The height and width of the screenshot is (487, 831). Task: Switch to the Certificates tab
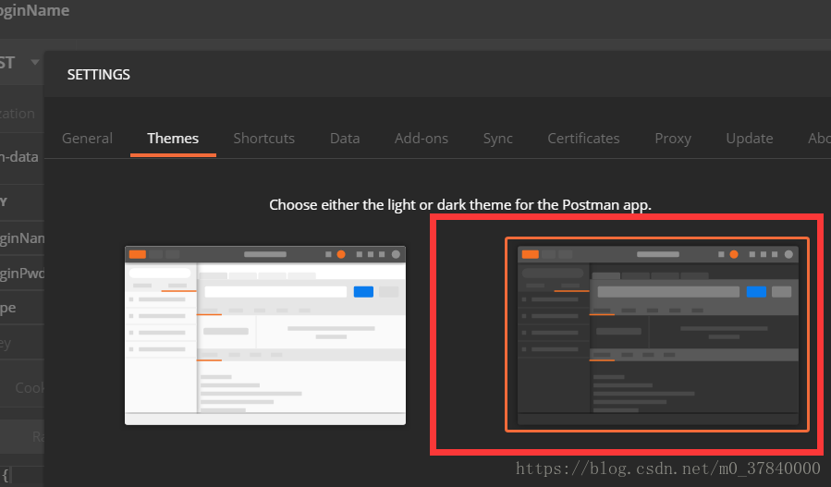click(x=583, y=139)
